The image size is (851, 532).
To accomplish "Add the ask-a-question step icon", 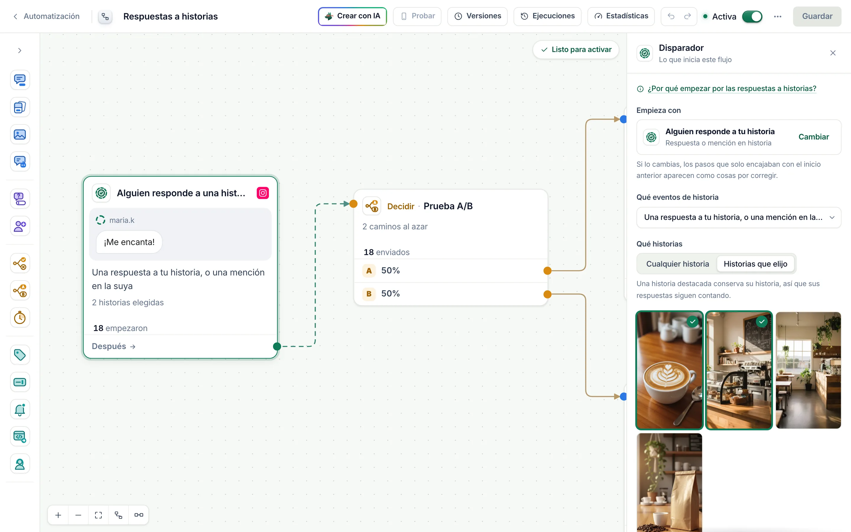I will (x=20, y=199).
